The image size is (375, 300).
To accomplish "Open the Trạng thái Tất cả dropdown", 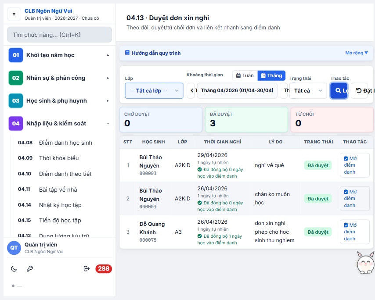I will pyautogui.click(x=308, y=90).
